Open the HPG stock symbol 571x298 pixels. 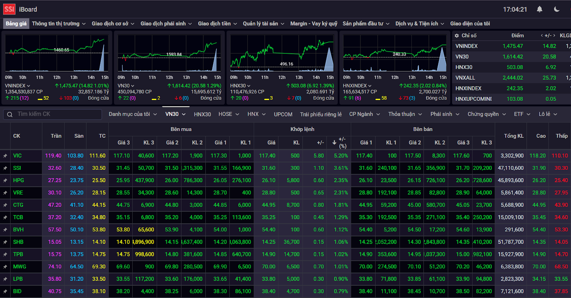(19, 181)
